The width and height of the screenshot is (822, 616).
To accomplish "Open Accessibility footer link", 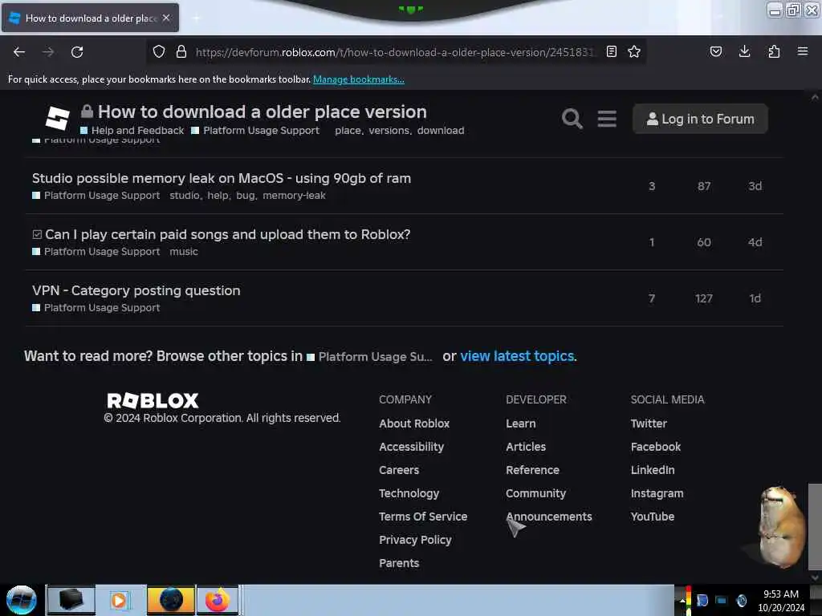I will pos(412,447).
